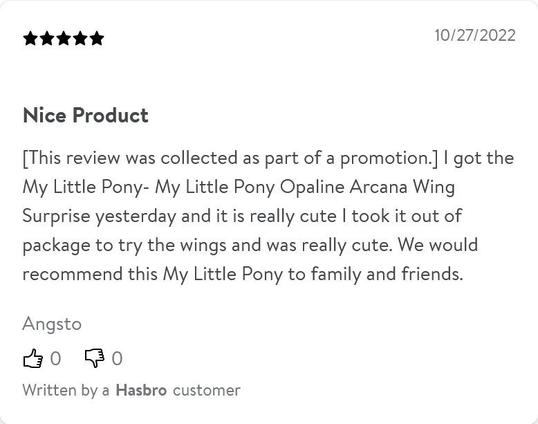Image resolution: width=538 pixels, height=424 pixels.
Task: Click 'Opaline Arcana Wing' in the review
Action: point(369,187)
